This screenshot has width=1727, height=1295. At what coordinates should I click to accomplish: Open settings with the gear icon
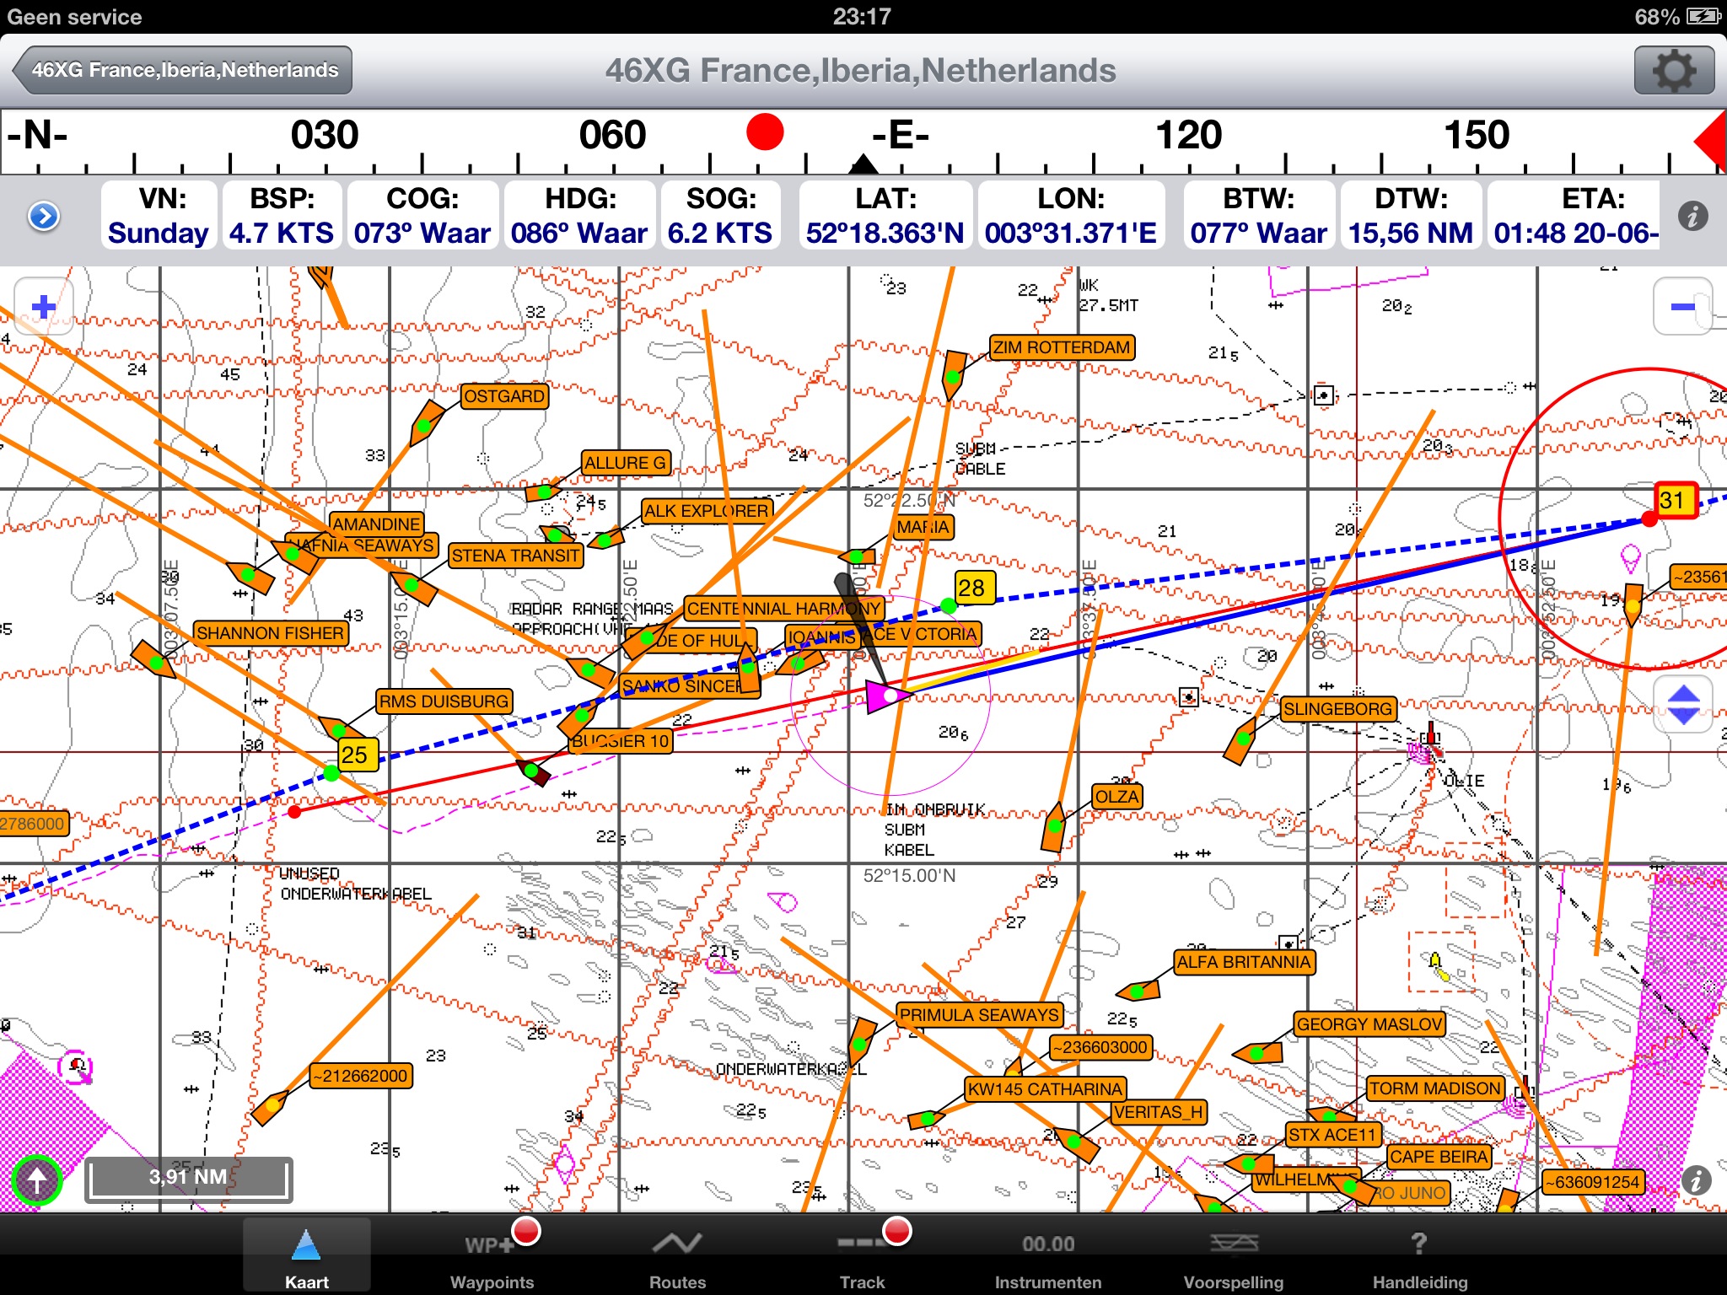[x=1673, y=70]
